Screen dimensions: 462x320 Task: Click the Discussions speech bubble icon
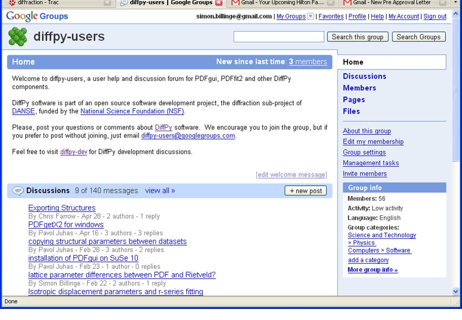(x=18, y=191)
